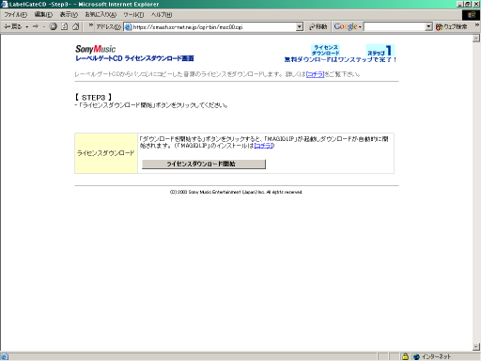Click the Go (移動) button beside address bar
Screen dimensions: 481x361
tap(318, 27)
